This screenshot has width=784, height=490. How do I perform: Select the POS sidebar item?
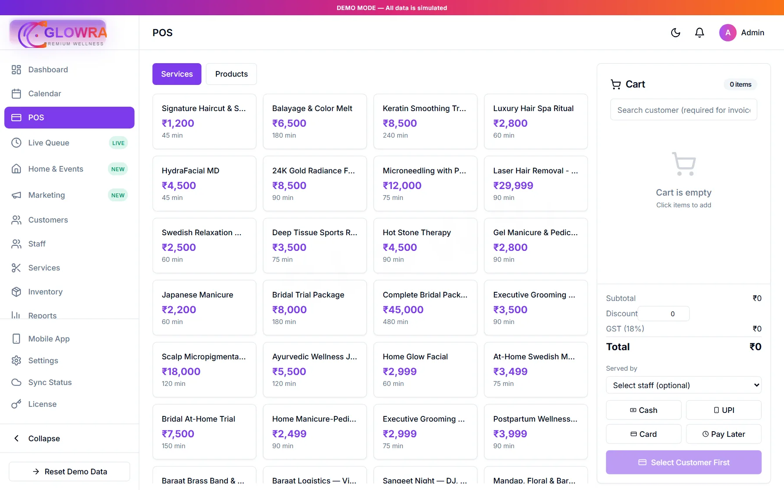(x=69, y=118)
